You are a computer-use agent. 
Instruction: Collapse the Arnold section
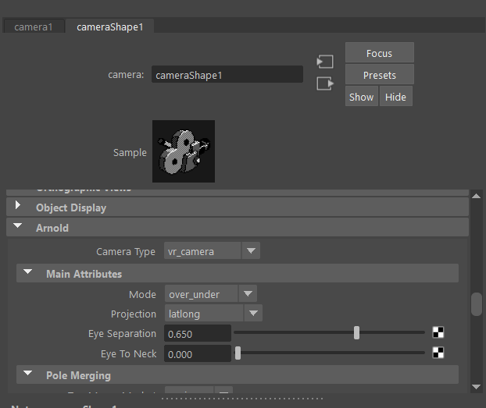tap(19, 228)
